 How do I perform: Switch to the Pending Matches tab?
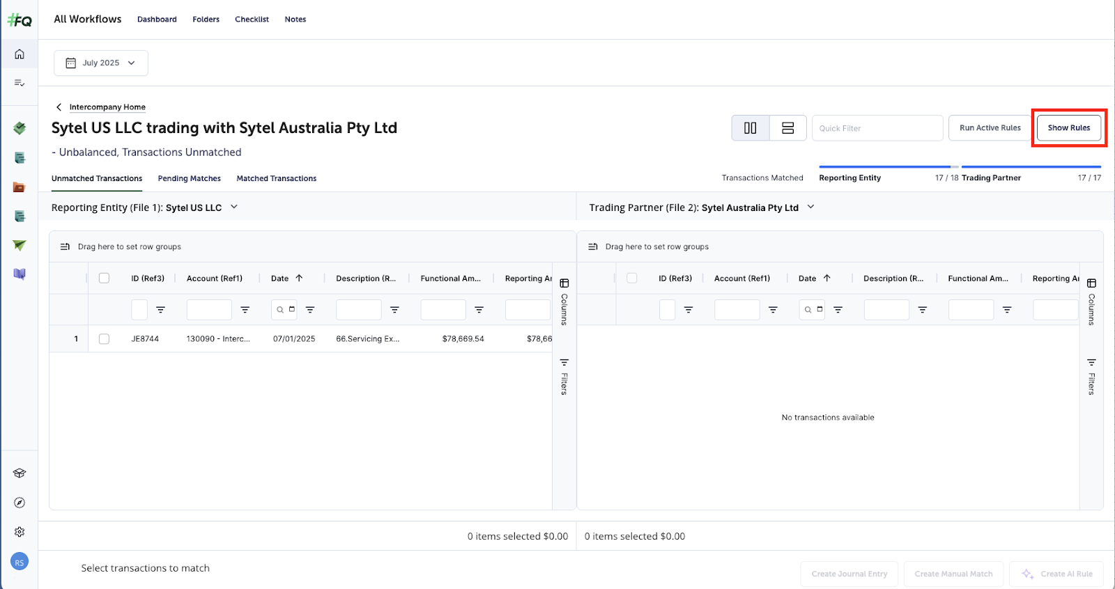189,179
